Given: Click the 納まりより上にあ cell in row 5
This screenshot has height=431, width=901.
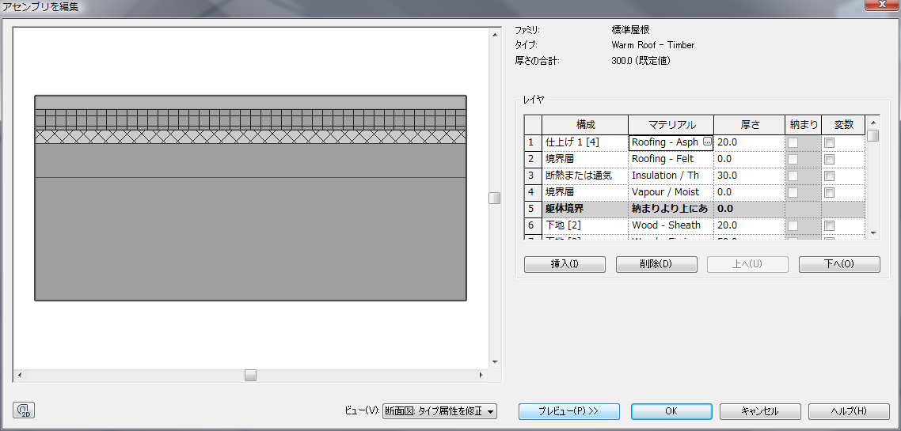Looking at the screenshot, I should coord(671,209).
